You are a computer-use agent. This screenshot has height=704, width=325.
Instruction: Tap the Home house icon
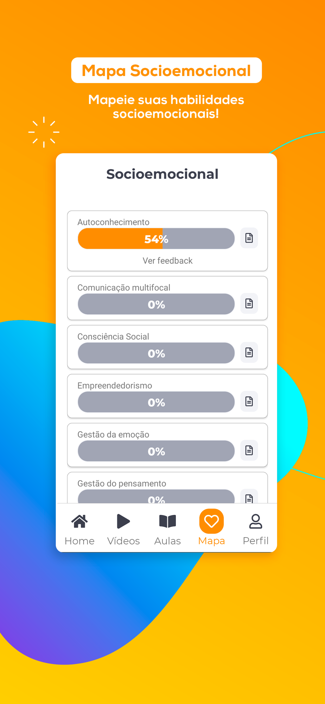point(79,521)
